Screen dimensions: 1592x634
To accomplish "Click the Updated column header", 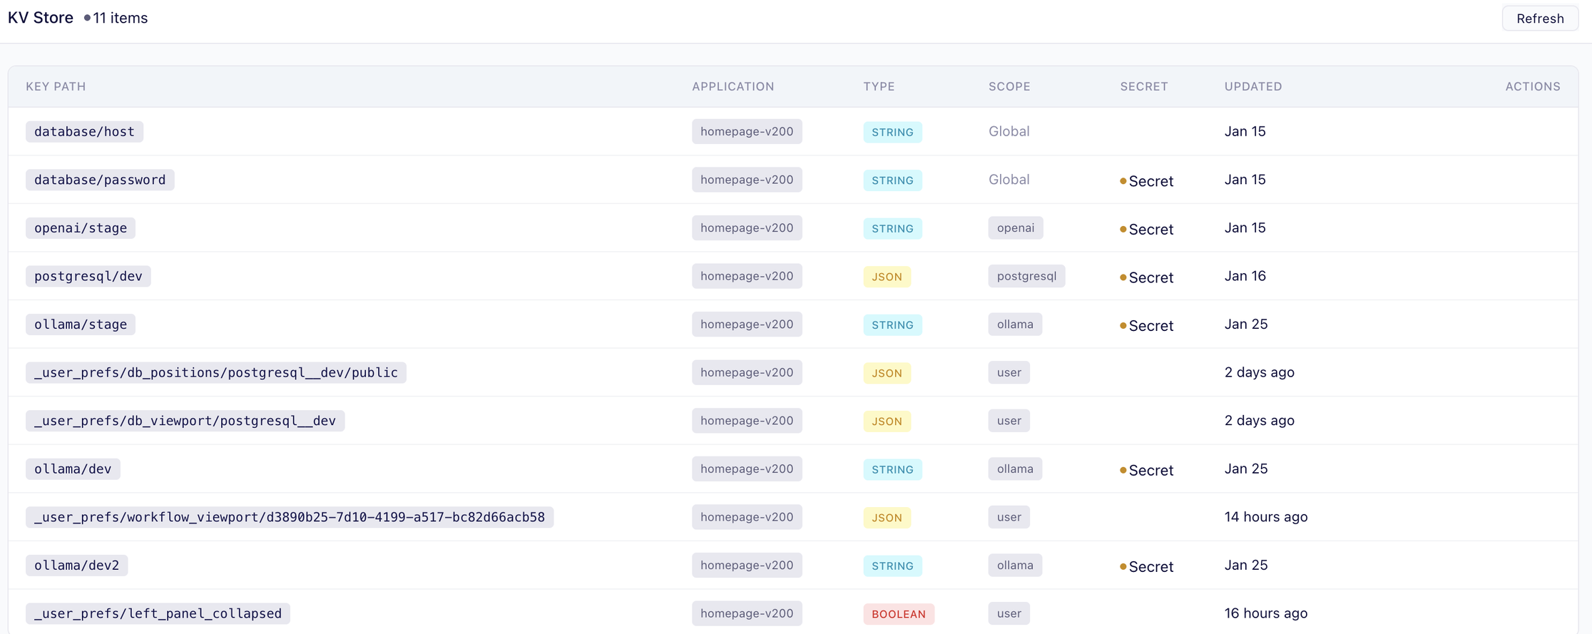I will (x=1252, y=86).
